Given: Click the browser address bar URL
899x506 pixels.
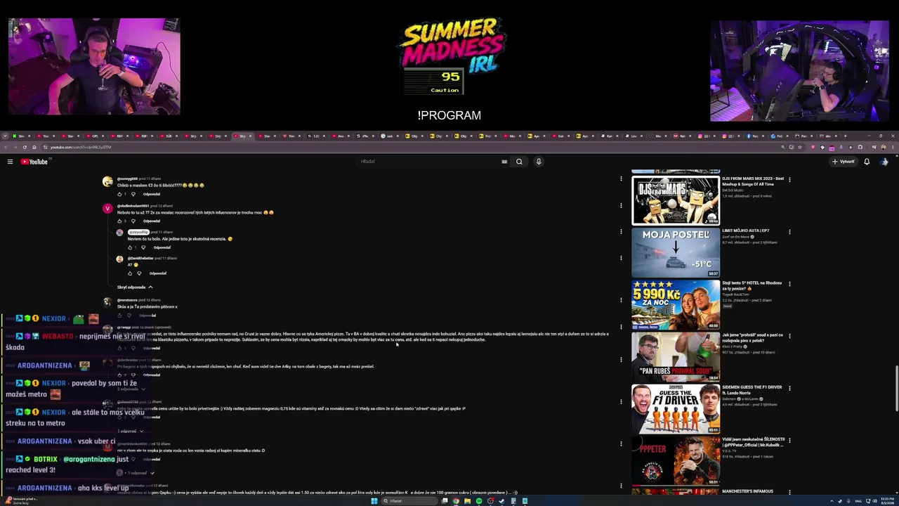Looking at the screenshot, I should tap(81, 148).
